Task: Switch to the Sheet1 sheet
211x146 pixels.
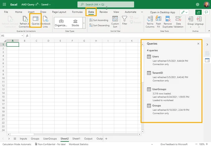Action: coord(76,139)
